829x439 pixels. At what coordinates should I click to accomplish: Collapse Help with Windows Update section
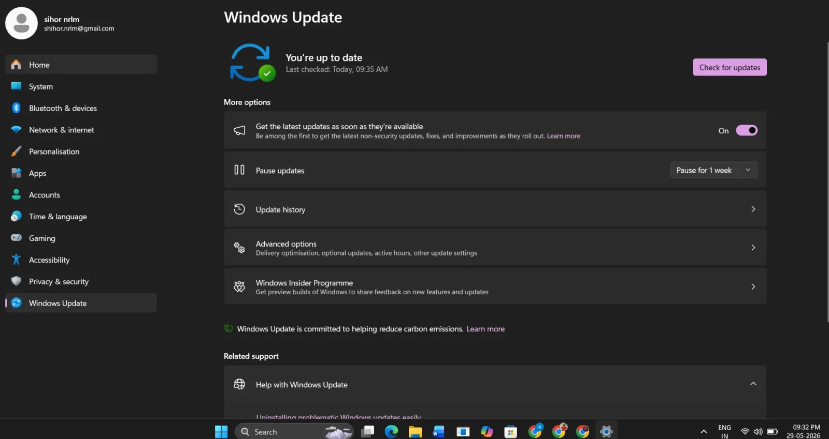pyautogui.click(x=753, y=384)
